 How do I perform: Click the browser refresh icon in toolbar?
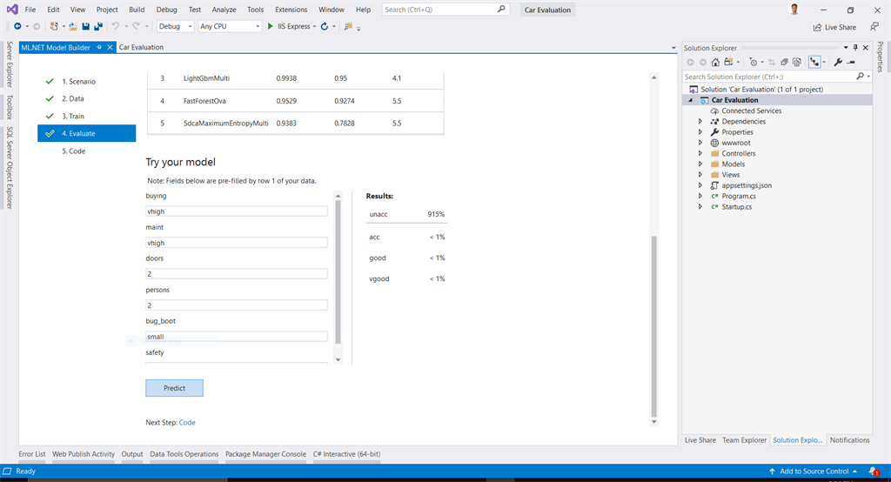pos(325,26)
